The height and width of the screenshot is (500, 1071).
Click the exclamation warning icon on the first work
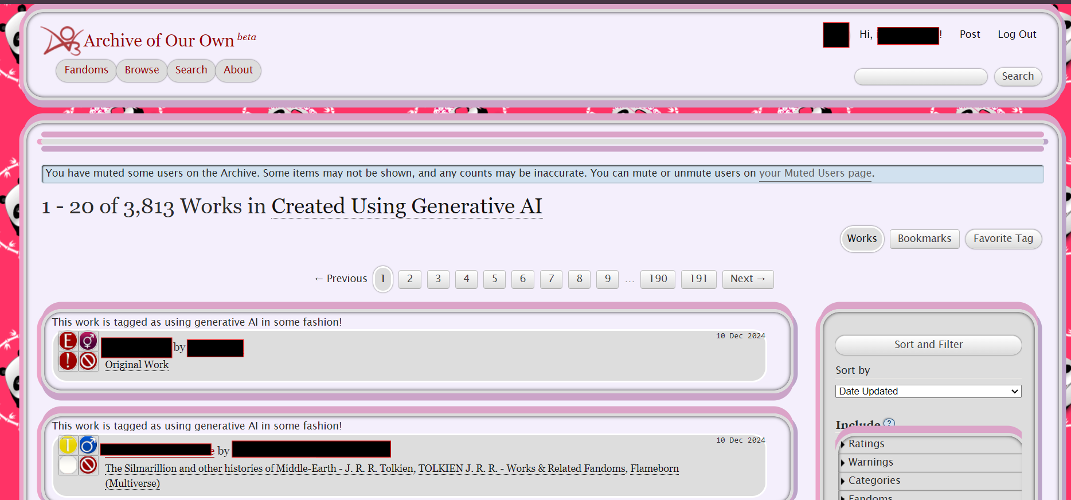click(68, 361)
